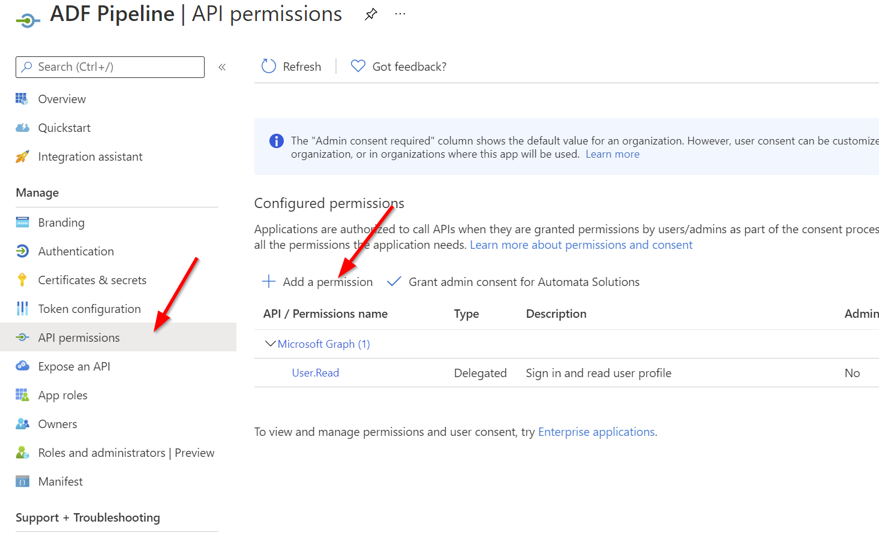
Task: Click the Roles and administrators icon
Action: (22, 453)
